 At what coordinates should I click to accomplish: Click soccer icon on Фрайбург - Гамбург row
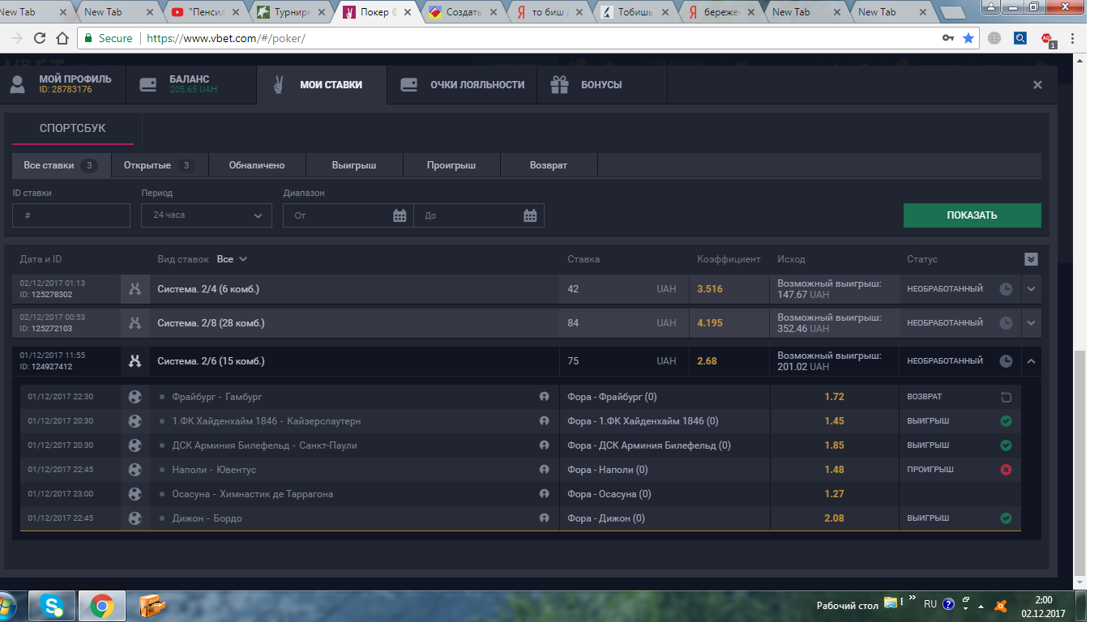(135, 397)
